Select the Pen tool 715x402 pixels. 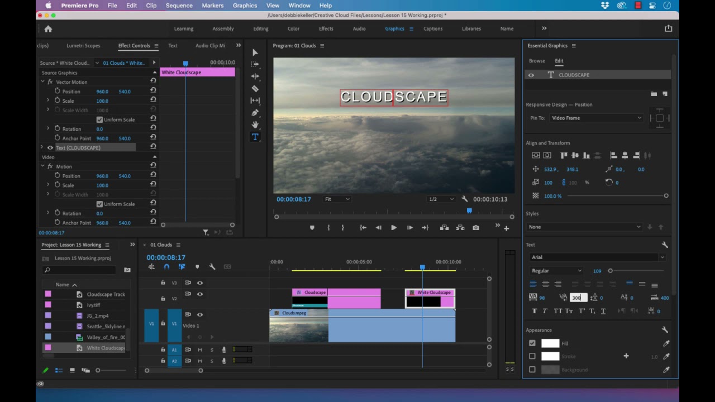click(255, 112)
